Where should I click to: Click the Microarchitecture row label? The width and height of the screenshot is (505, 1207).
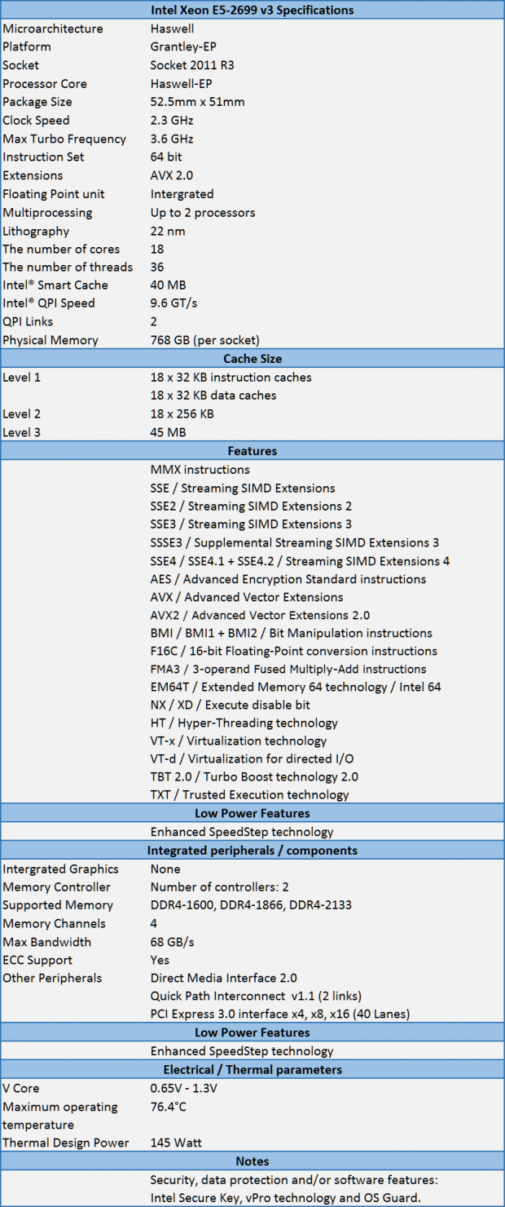tap(53, 29)
